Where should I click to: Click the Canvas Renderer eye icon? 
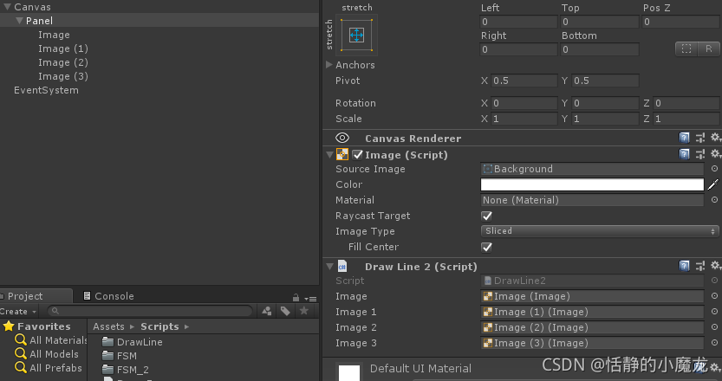pyautogui.click(x=342, y=138)
